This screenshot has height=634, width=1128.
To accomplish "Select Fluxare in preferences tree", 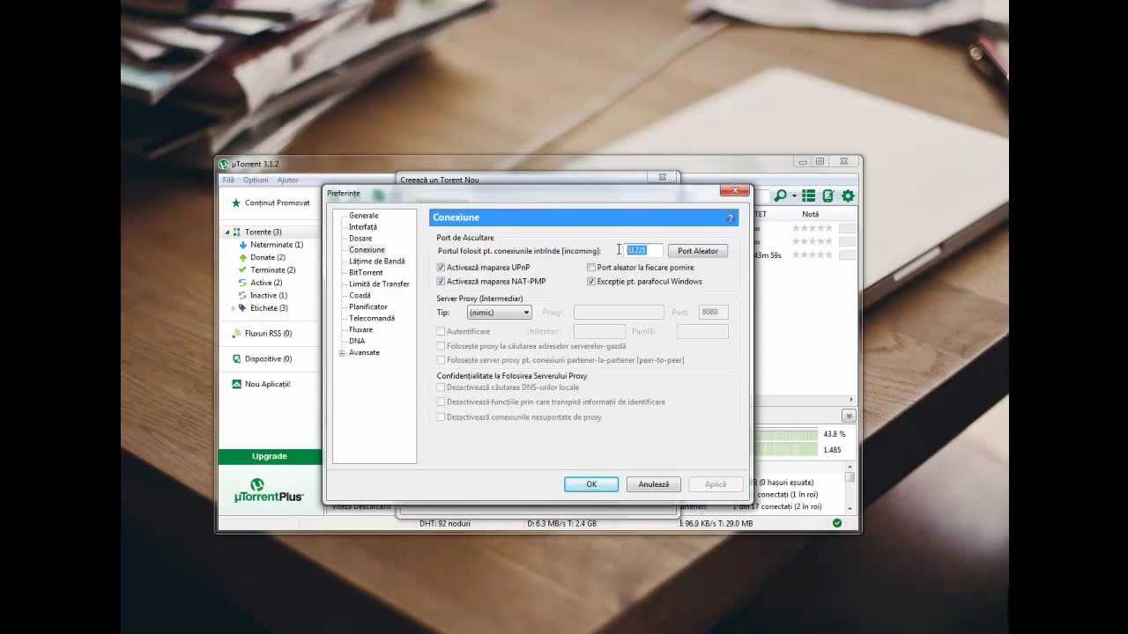I will (360, 330).
